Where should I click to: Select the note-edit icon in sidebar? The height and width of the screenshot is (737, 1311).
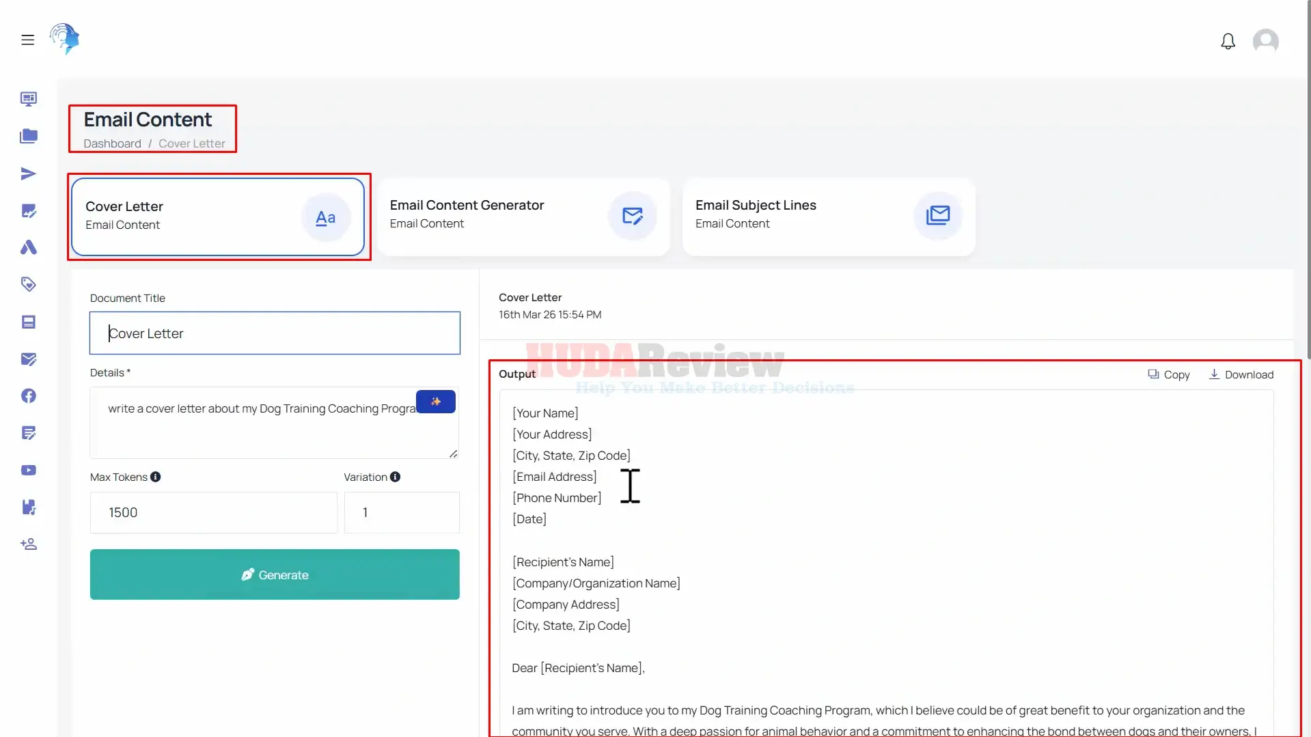pos(29,432)
